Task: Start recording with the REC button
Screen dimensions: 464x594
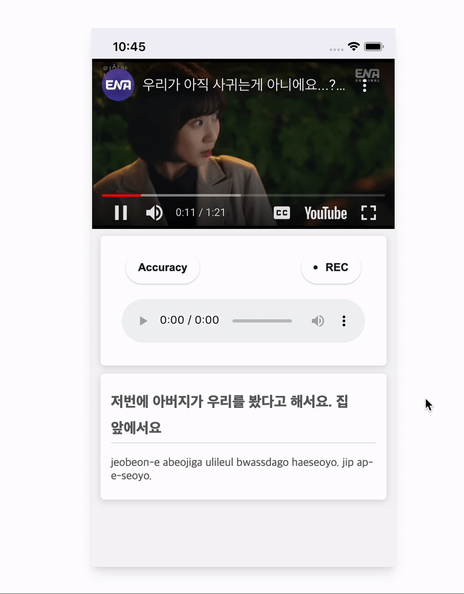Action: pyautogui.click(x=331, y=268)
